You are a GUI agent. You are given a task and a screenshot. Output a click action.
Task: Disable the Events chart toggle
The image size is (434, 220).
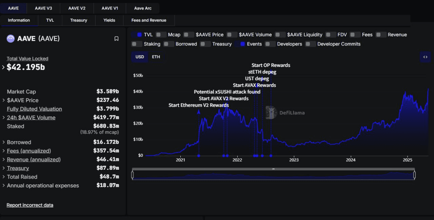tap(240, 44)
